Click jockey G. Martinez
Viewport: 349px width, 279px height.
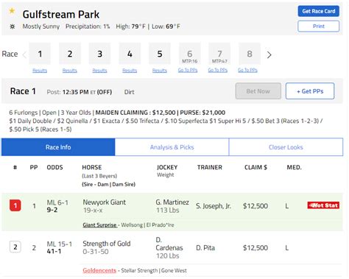pos(172,202)
